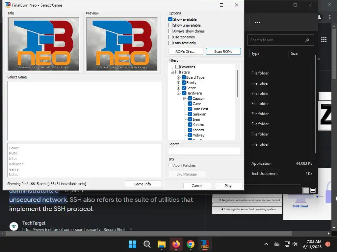
Task: Open the TechTarget search result link
Action: pyautogui.click(x=74, y=229)
